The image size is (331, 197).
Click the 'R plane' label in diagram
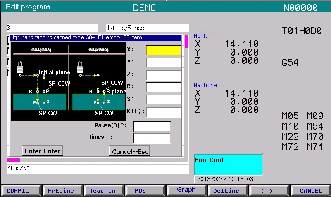coord(116,91)
